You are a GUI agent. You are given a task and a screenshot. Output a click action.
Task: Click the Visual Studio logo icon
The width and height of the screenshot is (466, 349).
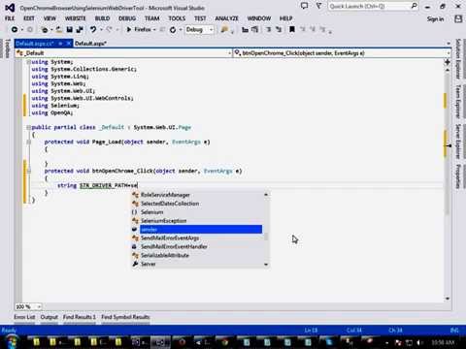[x=10, y=7]
